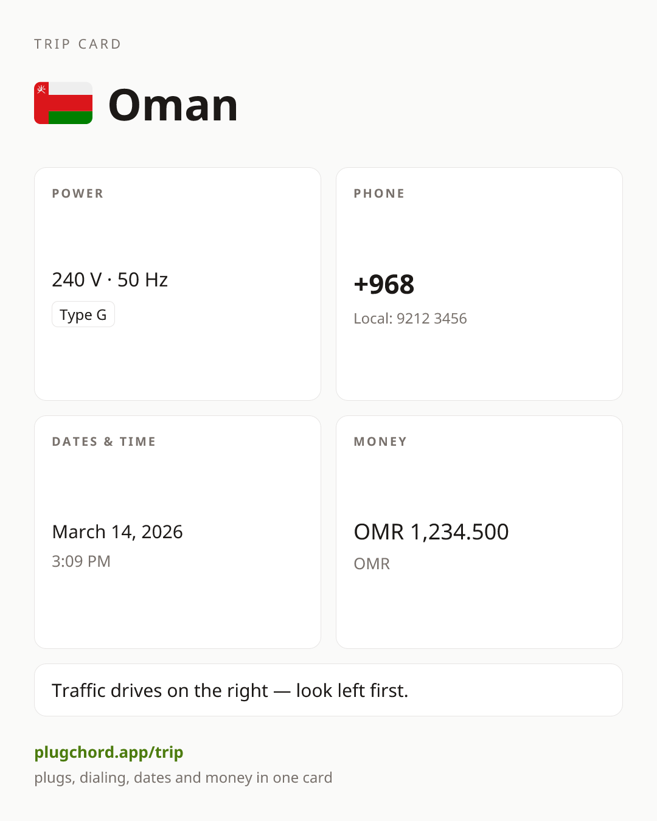Open the plugchord.app/trip link
The image size is (657, 821).
tap(109, 752)
